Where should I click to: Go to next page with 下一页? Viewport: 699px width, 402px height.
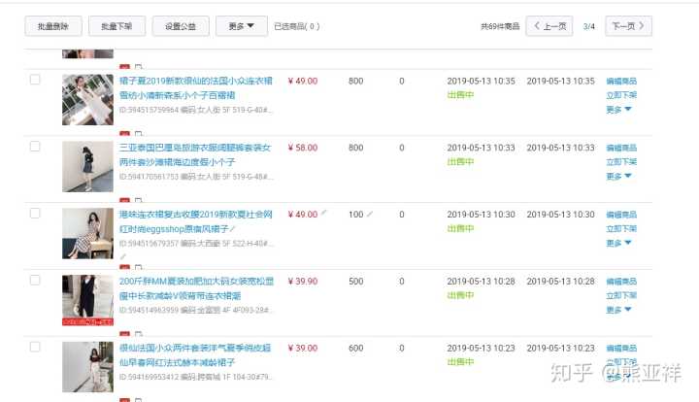coord(627,26)
